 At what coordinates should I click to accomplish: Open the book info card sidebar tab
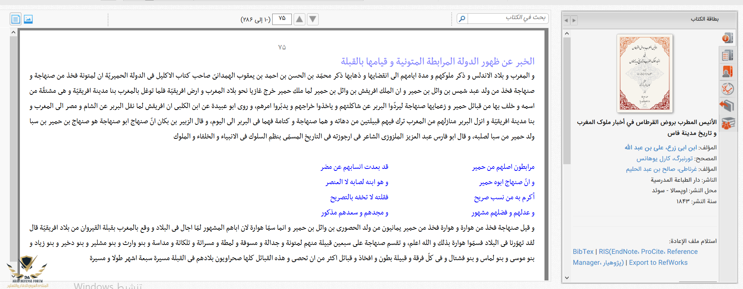click(727, 38)
